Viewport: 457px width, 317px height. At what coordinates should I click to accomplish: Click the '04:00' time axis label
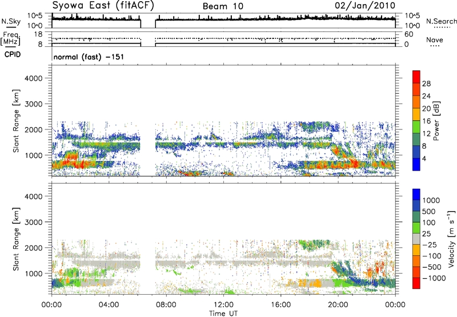109,305
